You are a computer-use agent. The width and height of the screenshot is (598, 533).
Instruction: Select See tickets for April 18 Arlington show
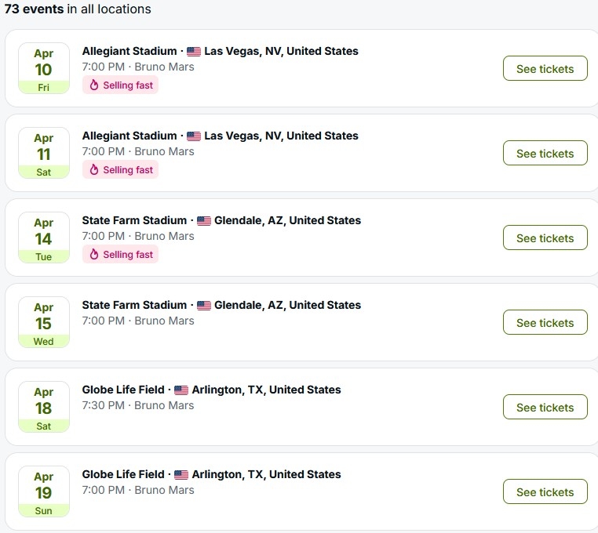[x=545, y=408]
